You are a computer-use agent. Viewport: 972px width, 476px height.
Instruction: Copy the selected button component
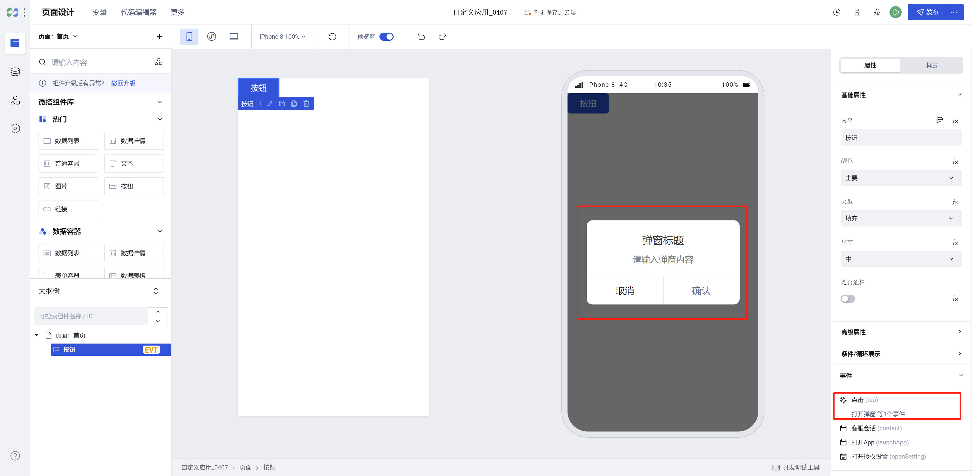coord(294,104)
